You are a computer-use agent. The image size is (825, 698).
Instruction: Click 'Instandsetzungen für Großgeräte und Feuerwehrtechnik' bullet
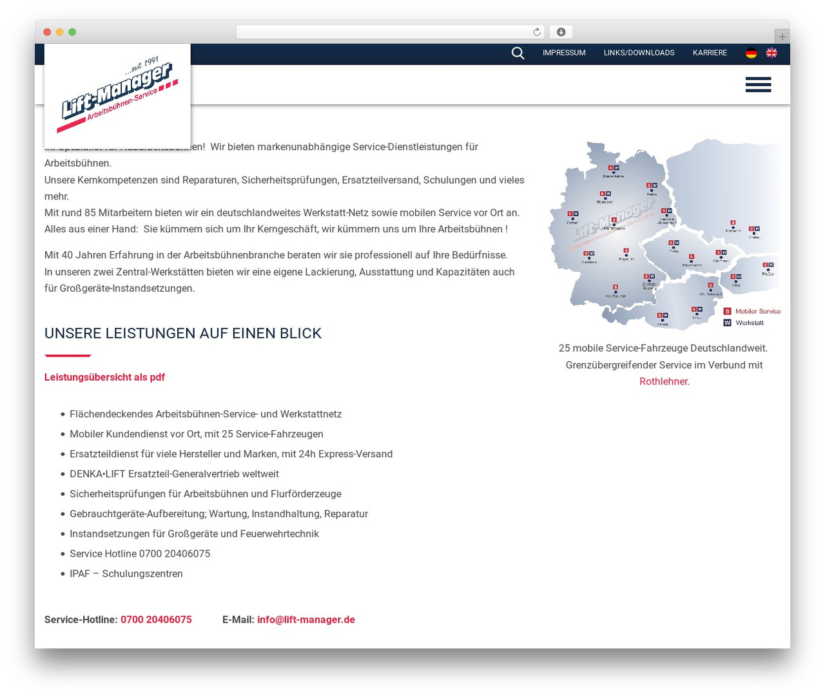[x=194, y=534]
